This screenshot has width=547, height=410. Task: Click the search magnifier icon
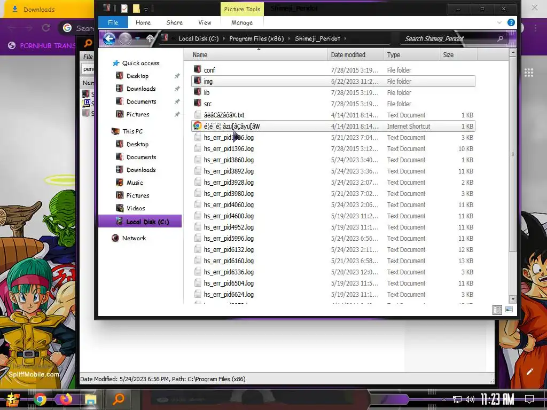(x=500, y=38)
